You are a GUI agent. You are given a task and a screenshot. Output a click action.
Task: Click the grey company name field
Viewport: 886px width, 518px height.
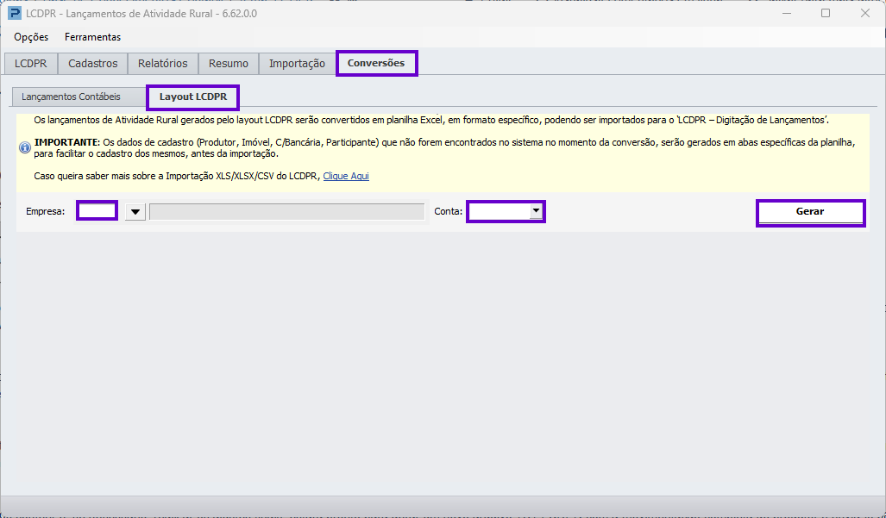287,212
